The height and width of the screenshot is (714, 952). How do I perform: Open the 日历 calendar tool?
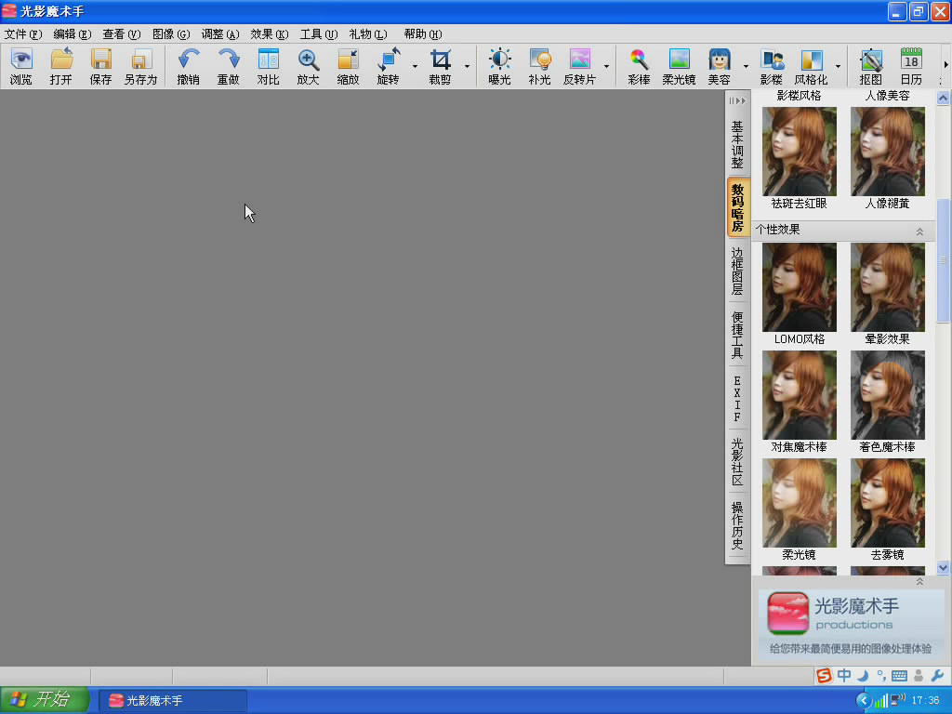tap(911, 66)
